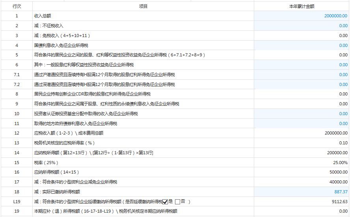Select the value 40000.00 in row 17
Screen dimensions: 350x217
339,182
